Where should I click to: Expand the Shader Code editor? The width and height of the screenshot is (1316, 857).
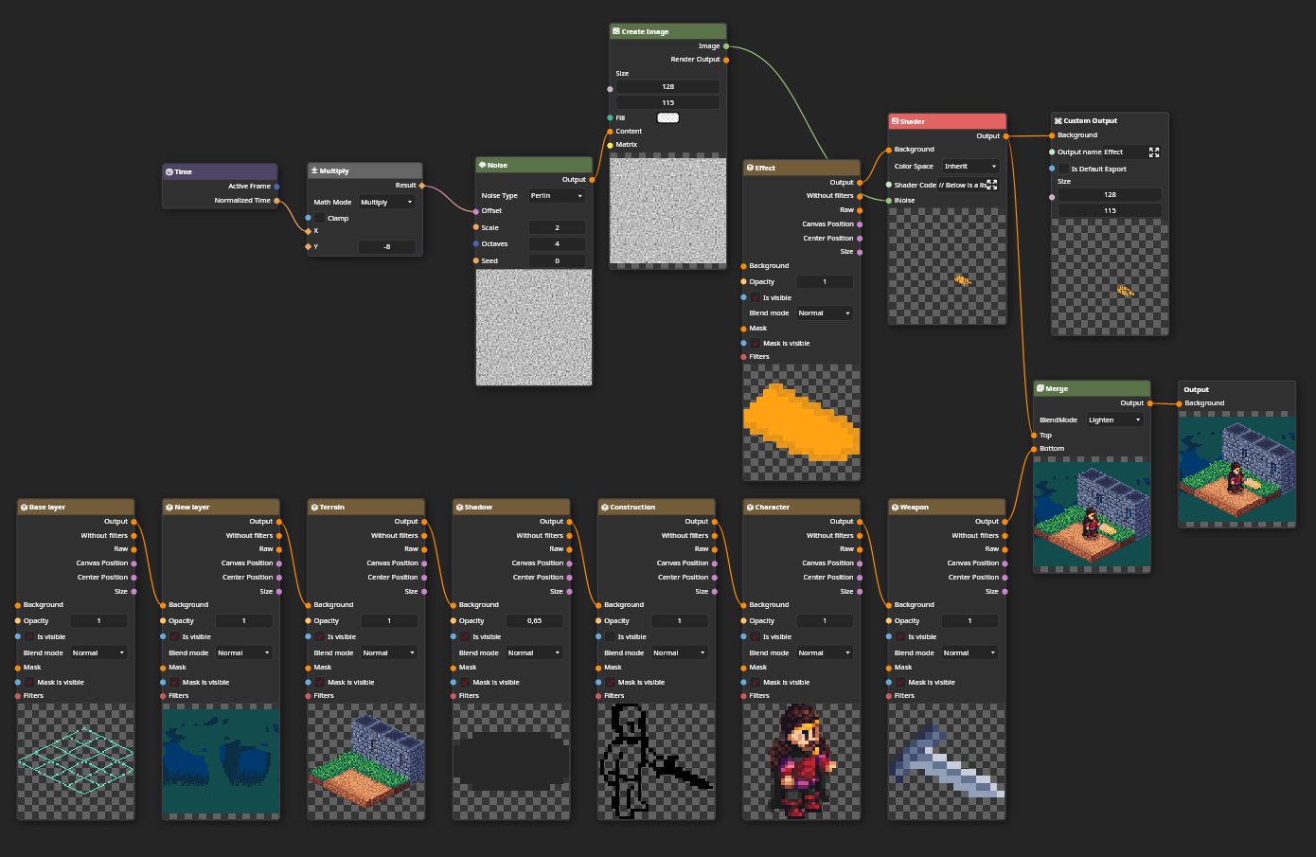(991, 185)
